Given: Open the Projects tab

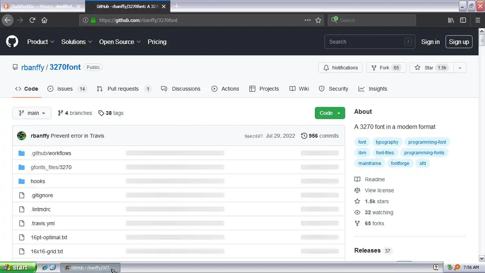Looking at the screenshot, I should pos(264,89).
